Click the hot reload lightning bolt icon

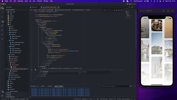pos(114,10)
